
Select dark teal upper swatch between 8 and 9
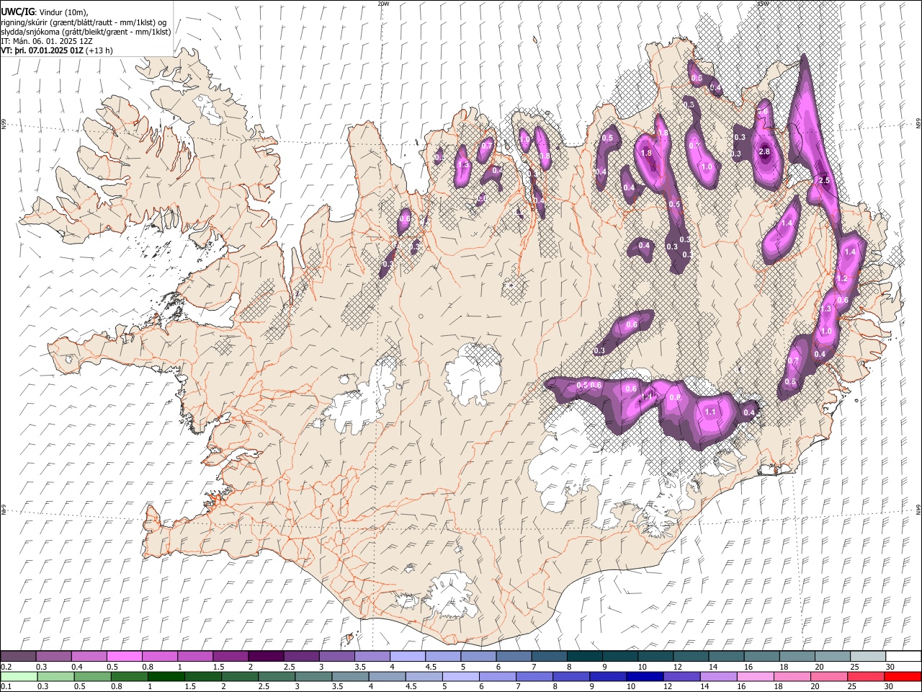click(x=584, y=657)
